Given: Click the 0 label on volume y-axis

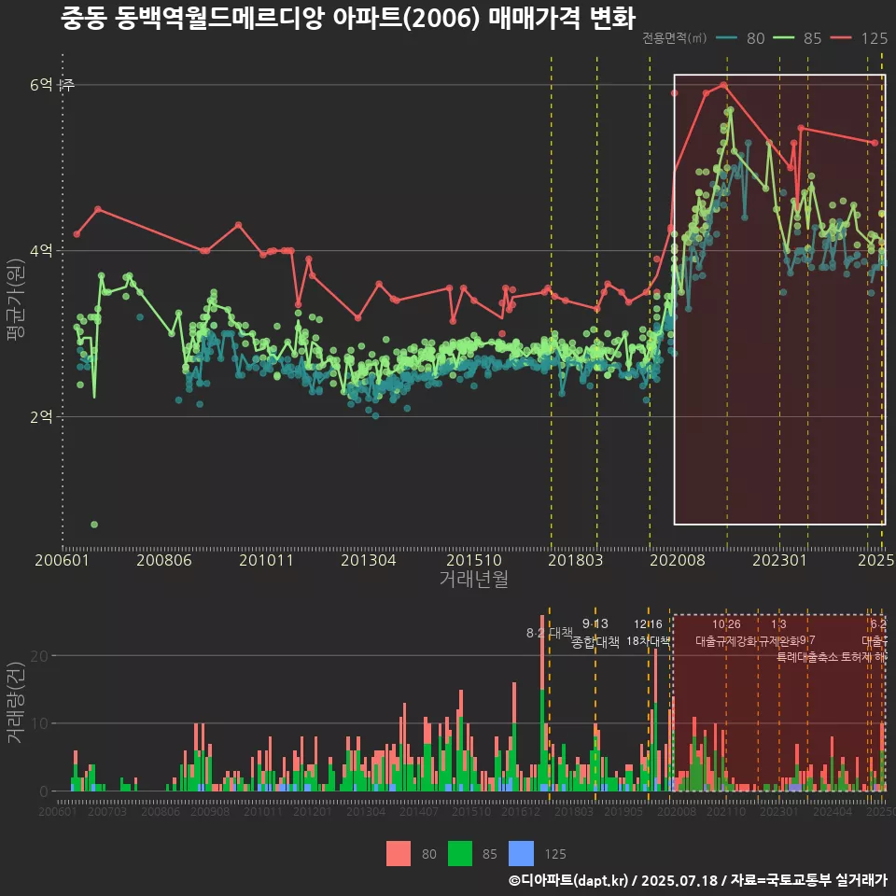Looking at the screenshot, I should 44,791.
